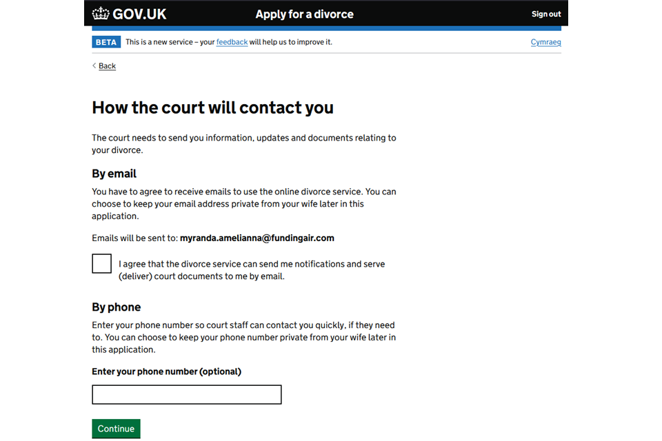Open the feedback link in the beta banner
The image size is (662, 441).
click(232, 42)
